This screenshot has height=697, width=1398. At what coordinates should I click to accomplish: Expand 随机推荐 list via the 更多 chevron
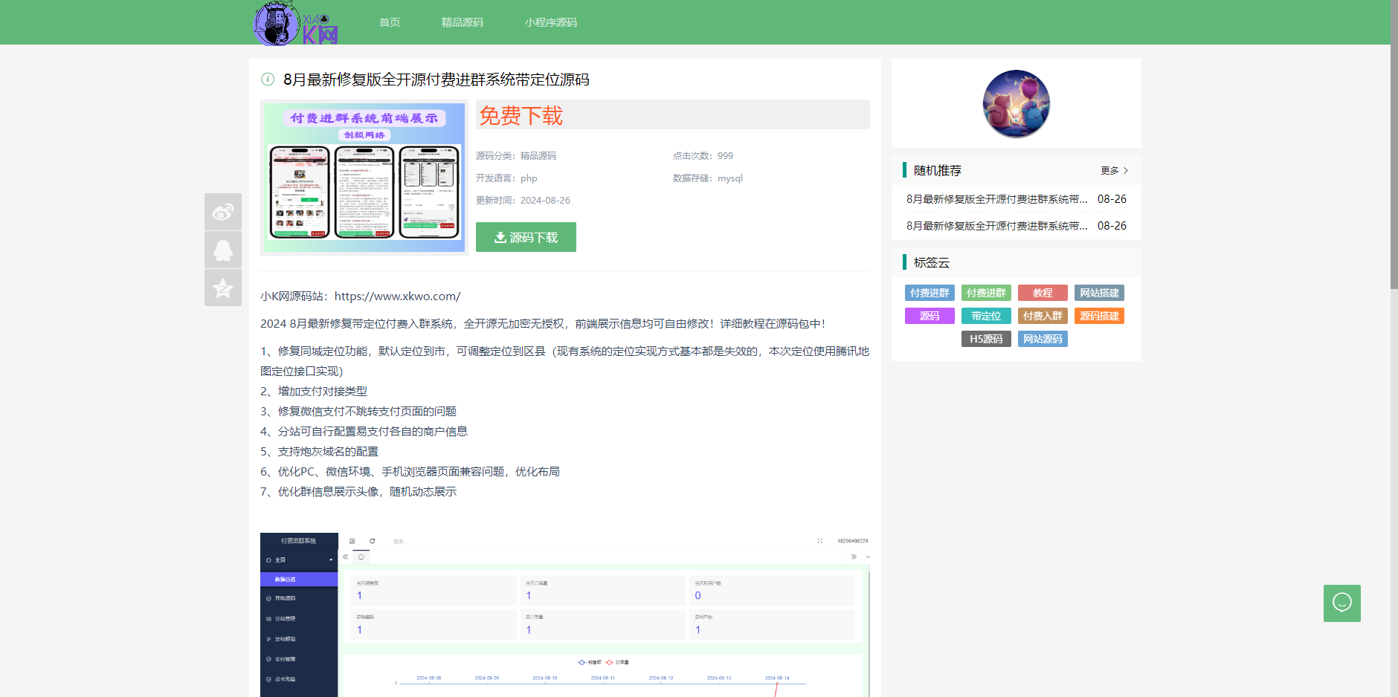(x=1113, y=170)
